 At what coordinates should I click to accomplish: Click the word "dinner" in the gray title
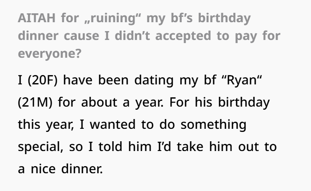point(38,36)
